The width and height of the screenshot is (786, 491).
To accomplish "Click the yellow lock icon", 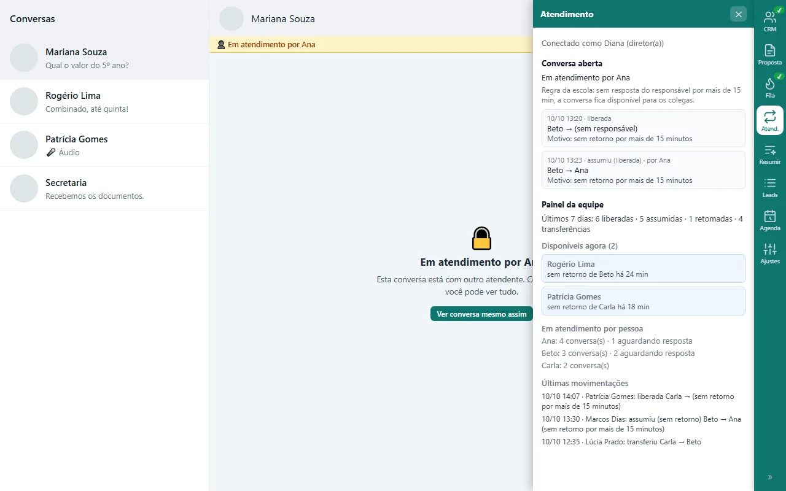I will coord(481,238).
